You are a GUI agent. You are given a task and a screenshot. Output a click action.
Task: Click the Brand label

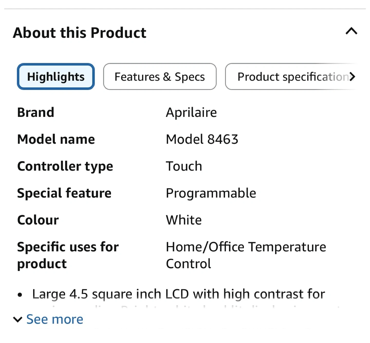(x=36, y=112)
